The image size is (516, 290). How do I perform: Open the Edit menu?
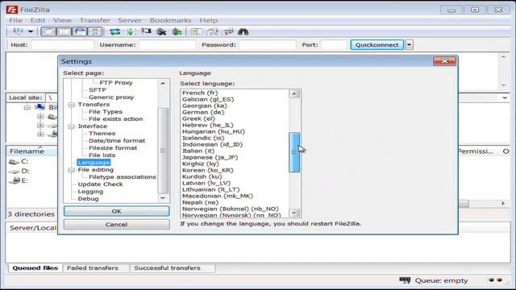38,20
